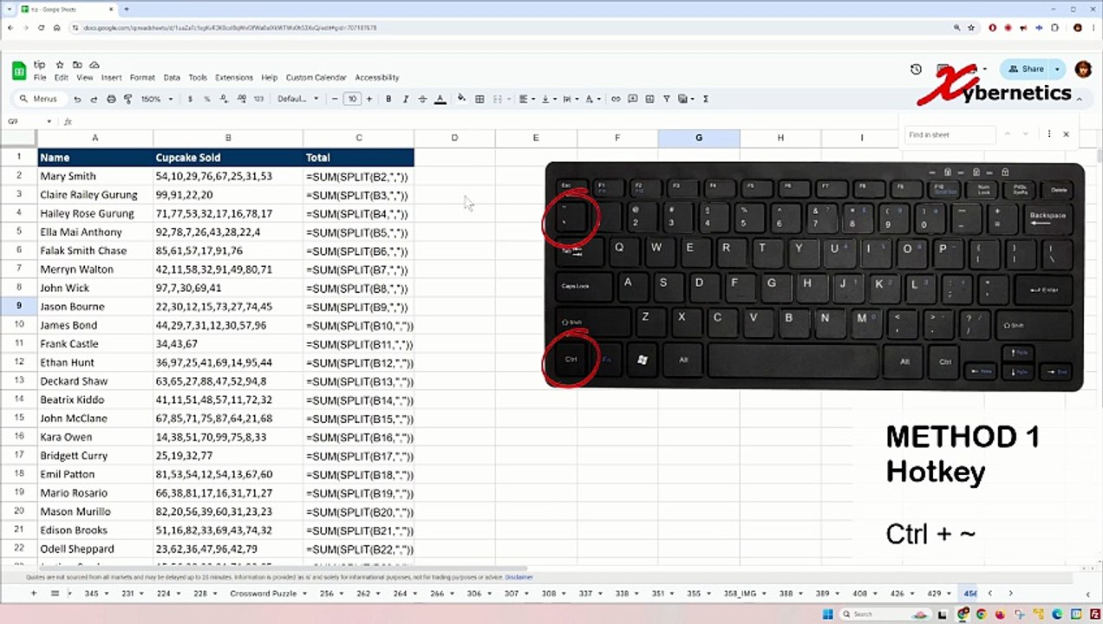Close the Find in sheet bar
This screenshot has height=624, width=1103.
(x=1066, y=134)
